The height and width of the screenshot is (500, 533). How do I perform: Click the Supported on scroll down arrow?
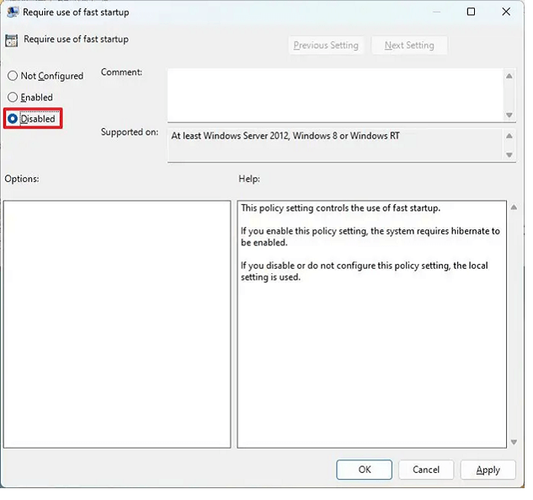tap(509, 154)
